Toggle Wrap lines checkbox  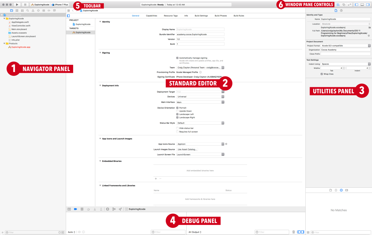click(x=322, y=74)
